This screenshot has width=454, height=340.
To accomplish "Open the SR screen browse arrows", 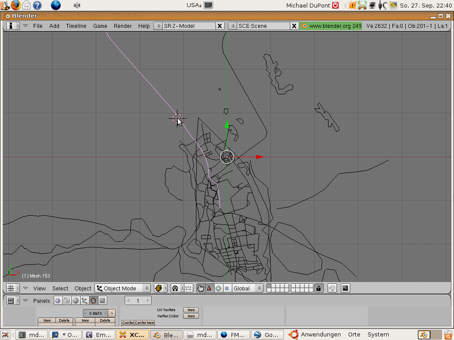I will (x=158, y=26).
